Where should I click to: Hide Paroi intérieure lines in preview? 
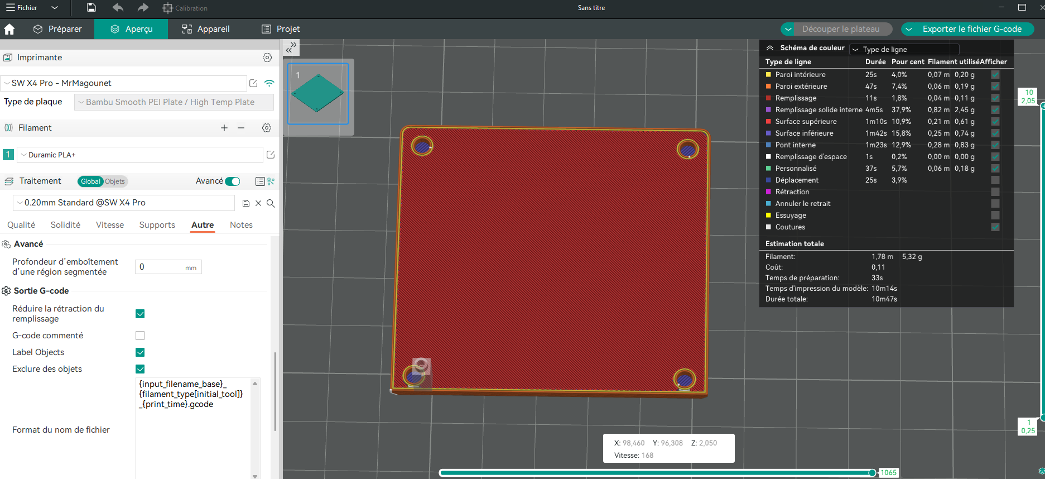click(x=995, y=75)
